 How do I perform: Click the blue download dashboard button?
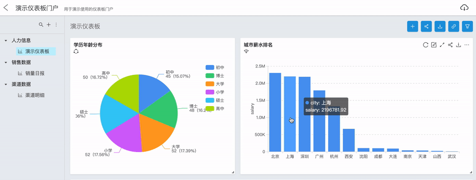[440, 27]
